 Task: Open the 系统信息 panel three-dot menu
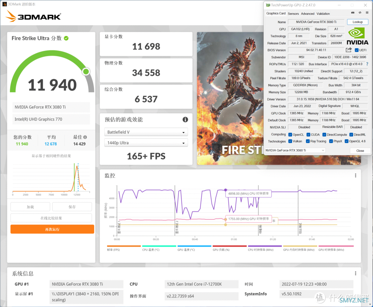pyautogui.click(x=355, y=273)
